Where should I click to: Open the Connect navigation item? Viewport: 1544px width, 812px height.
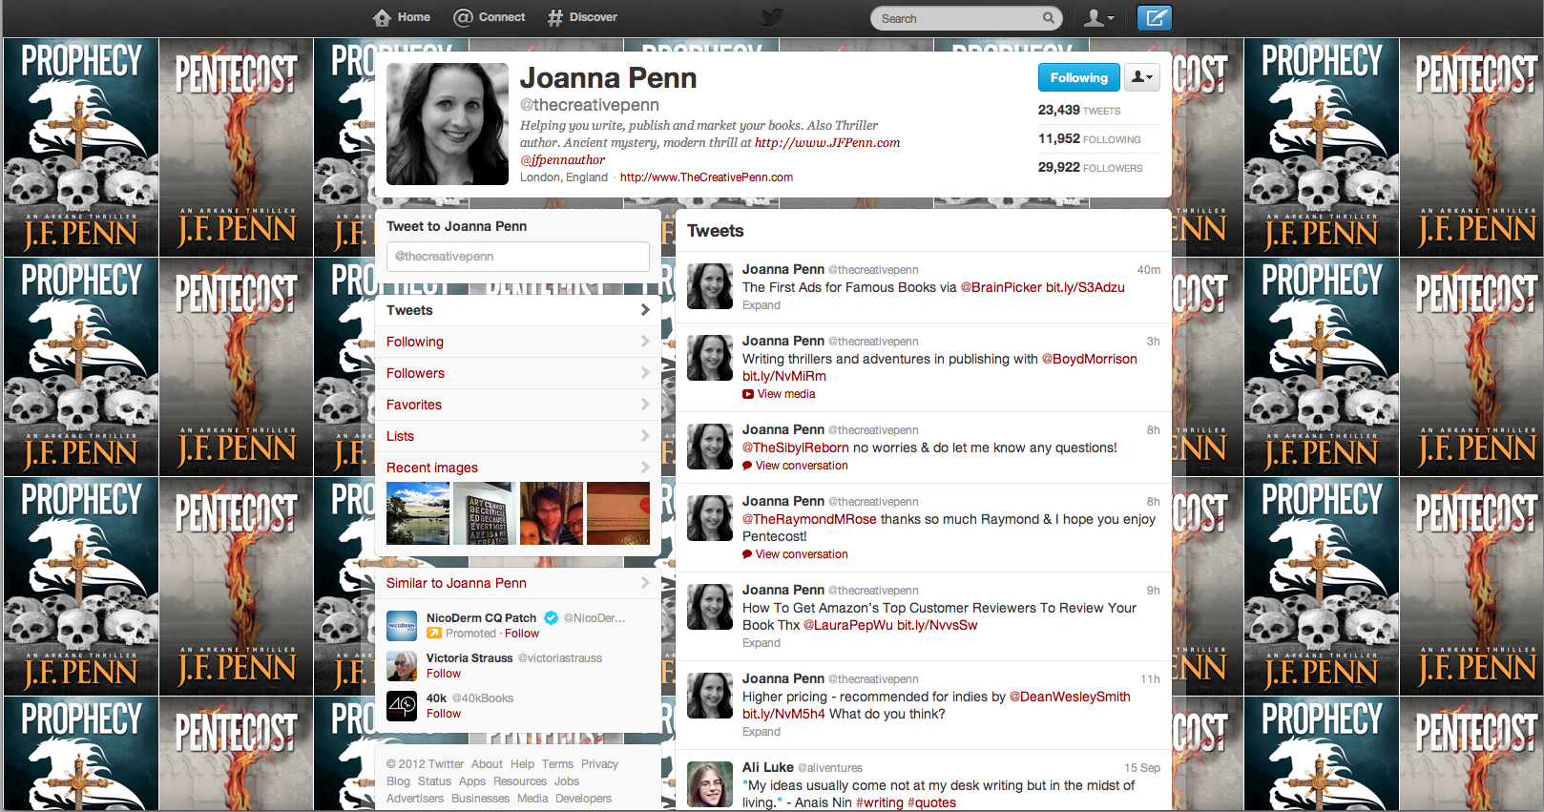click(490, 17)
